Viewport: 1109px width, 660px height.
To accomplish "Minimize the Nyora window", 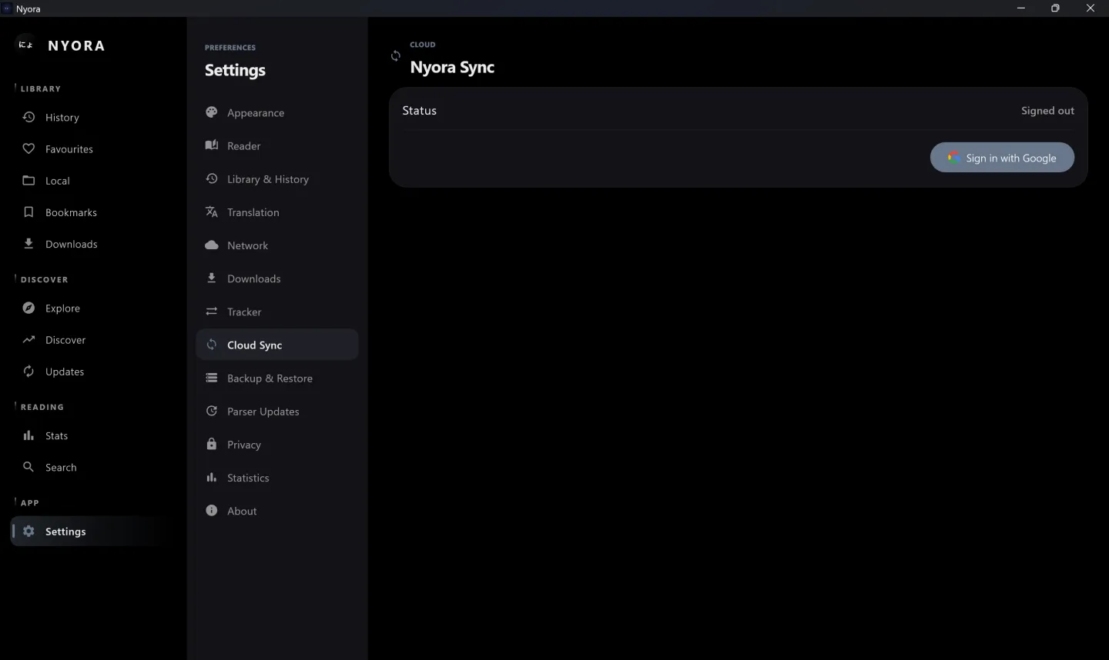I will [x=1020, y=8].
